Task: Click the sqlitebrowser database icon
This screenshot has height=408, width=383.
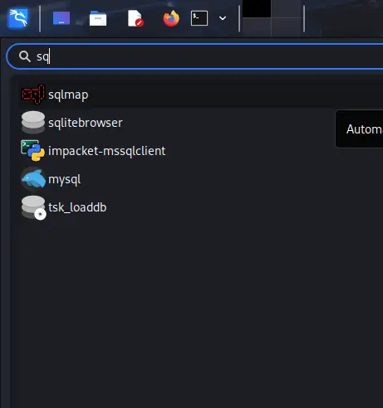Action: click(33, 123)
